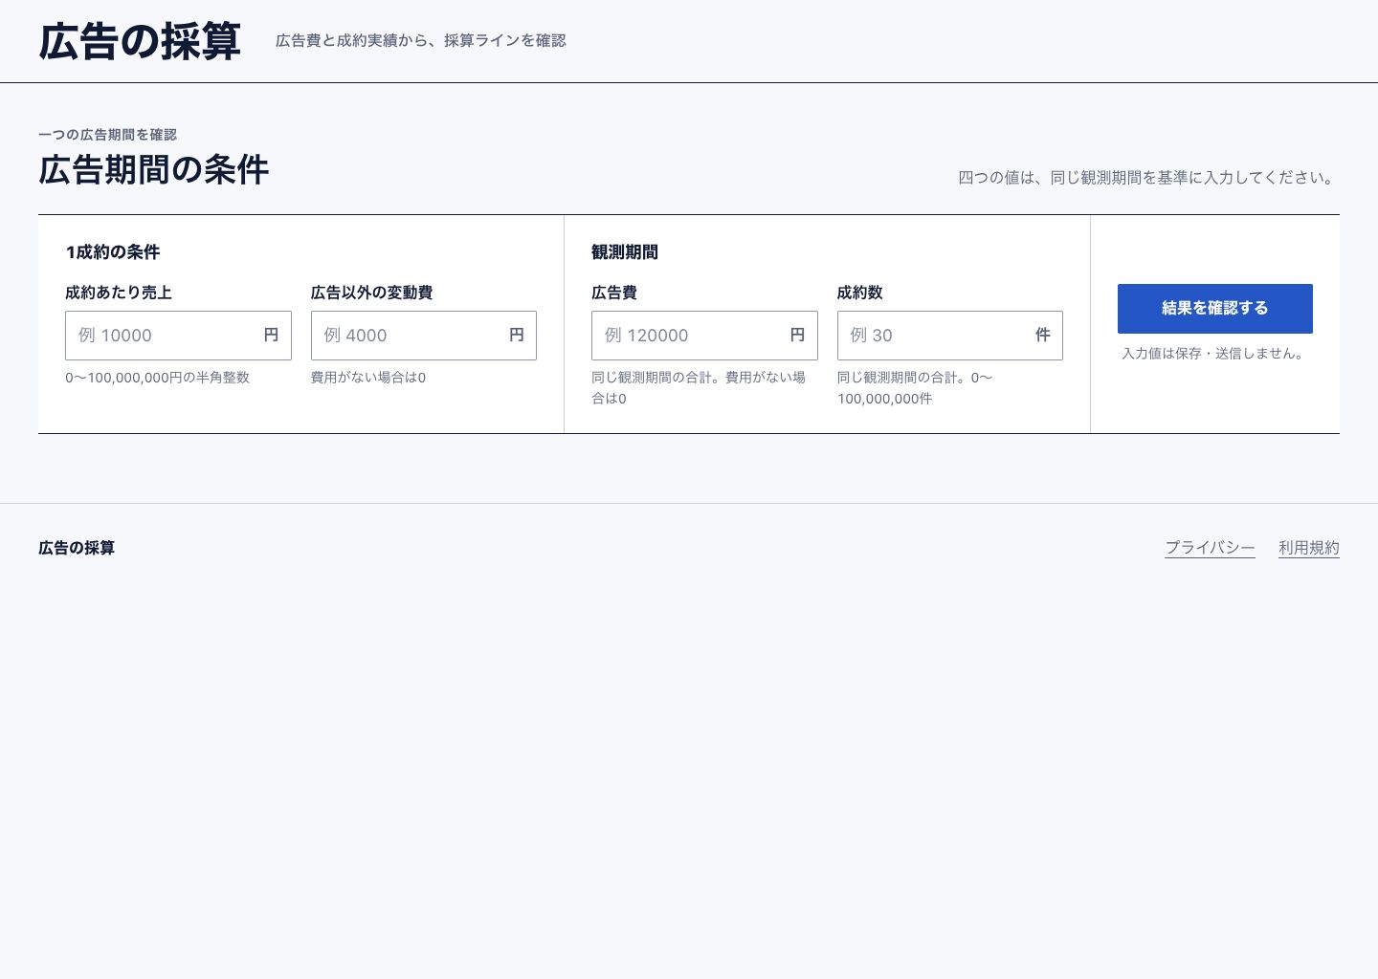Click the 広告以外の変動費 field label

372,293
